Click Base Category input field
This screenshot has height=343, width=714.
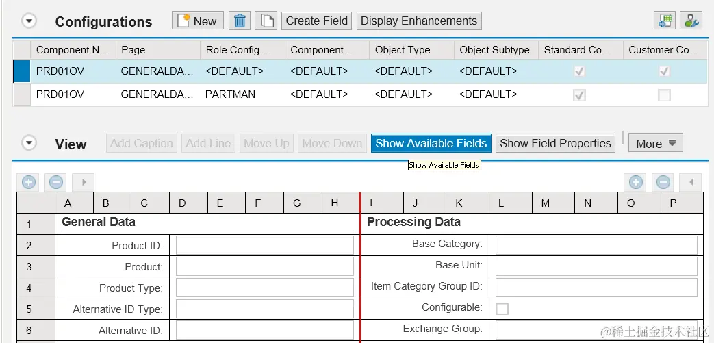coord(596,245)
